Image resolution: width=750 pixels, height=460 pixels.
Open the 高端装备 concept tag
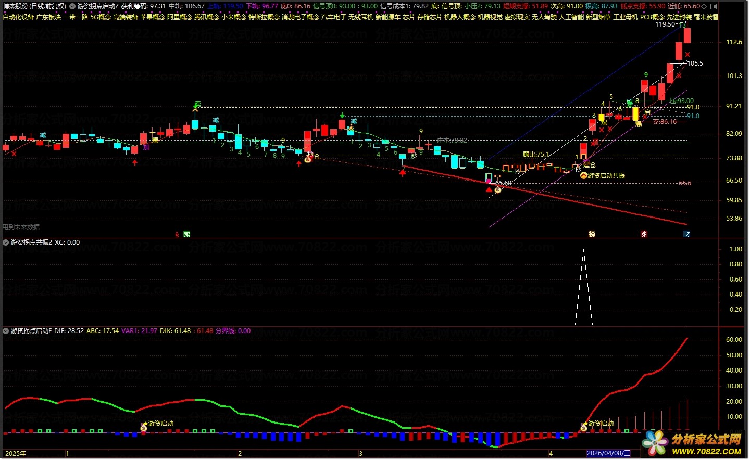pos(126,17)
